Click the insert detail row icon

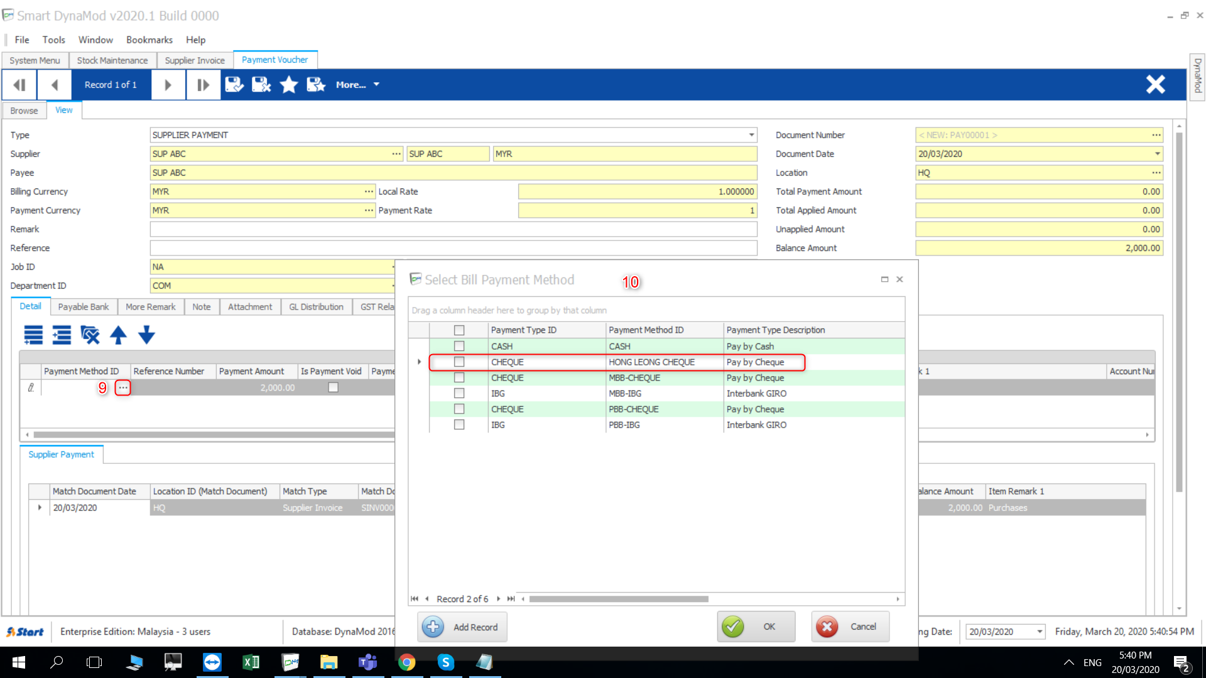62,335
